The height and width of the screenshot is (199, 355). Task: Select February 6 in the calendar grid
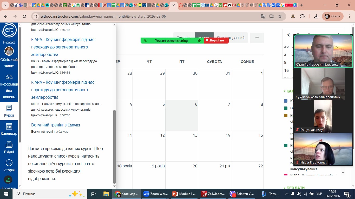[182, 115]
